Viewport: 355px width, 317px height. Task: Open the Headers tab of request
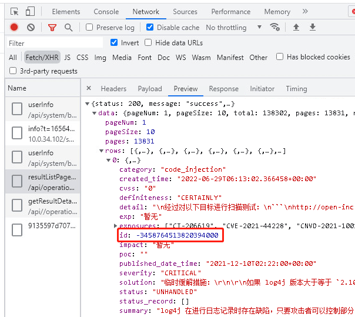pyautogui.click(x=113, y=89)
